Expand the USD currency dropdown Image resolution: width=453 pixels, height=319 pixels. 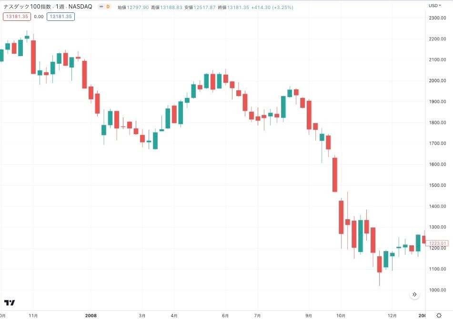[434, 6]
